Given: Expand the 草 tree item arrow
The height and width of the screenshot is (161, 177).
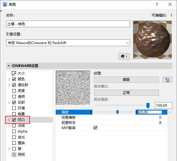Looking at the screenshot, I should (9, 149).
